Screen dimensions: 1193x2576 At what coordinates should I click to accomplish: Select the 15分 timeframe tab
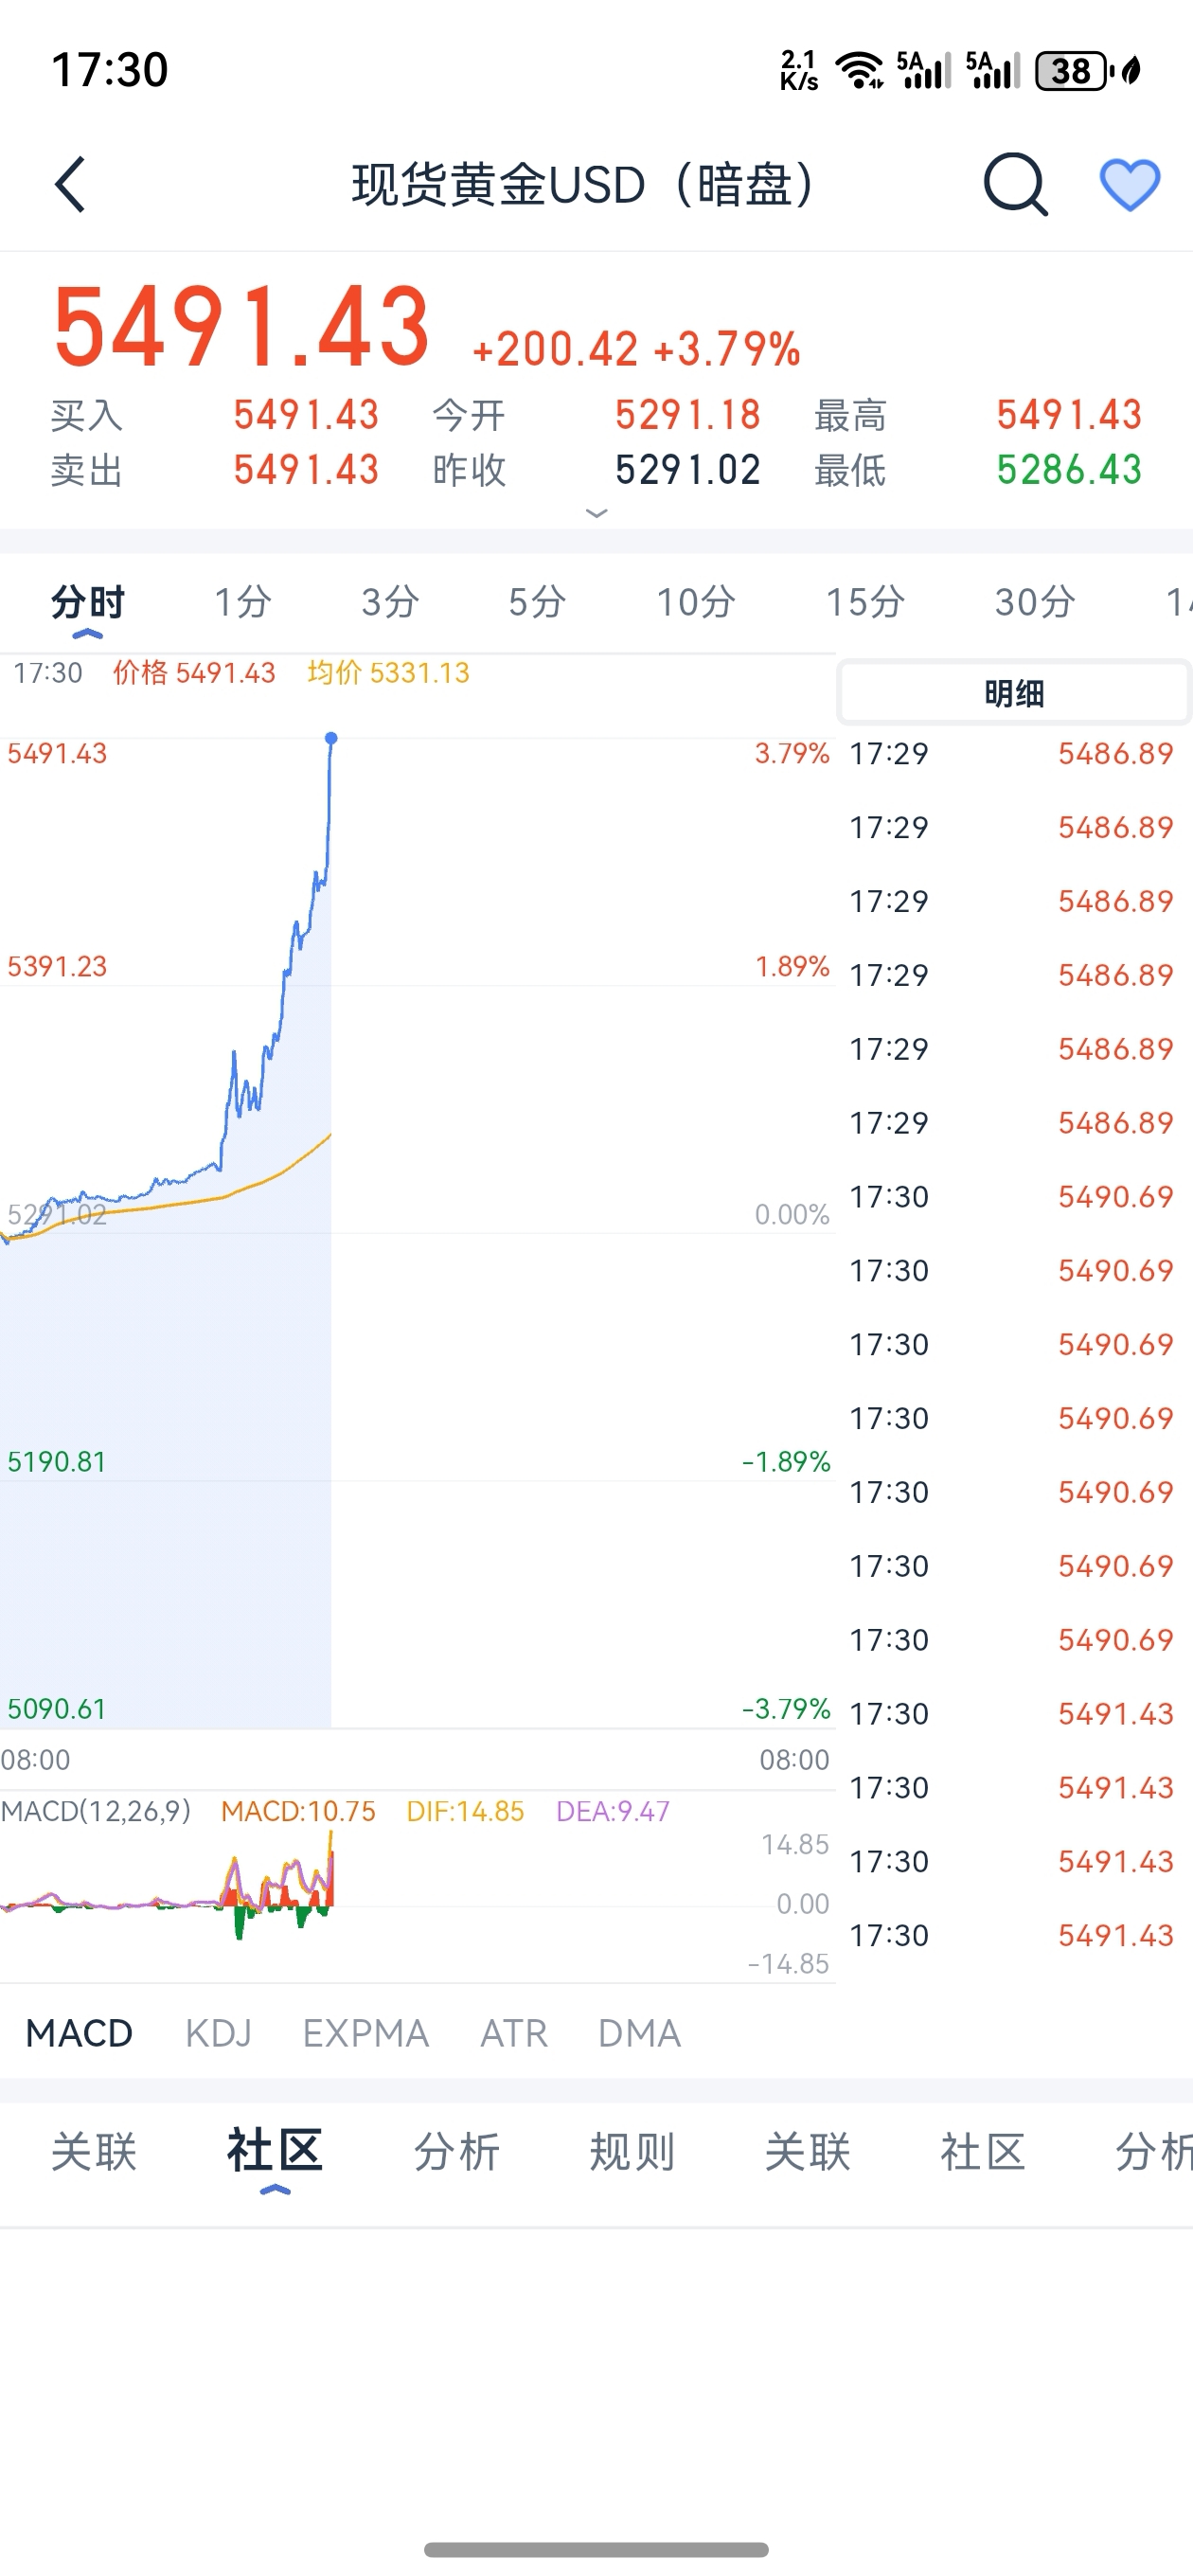(x=865, y=602)
